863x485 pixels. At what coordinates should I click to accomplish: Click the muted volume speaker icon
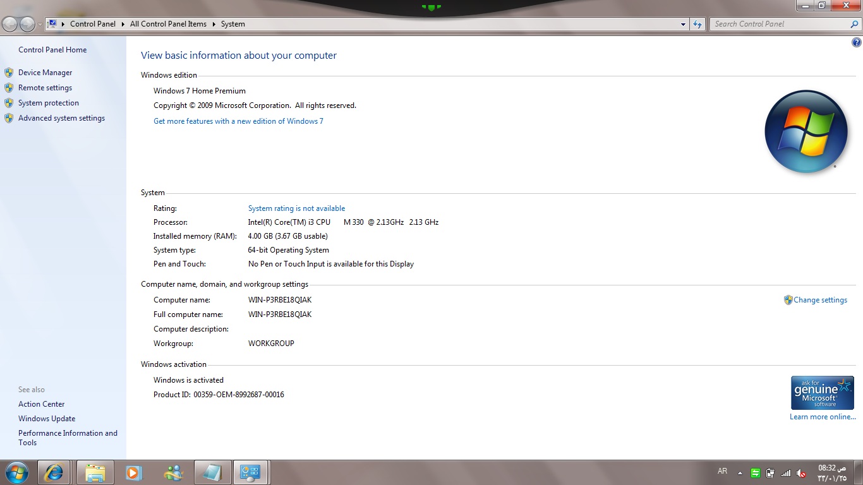coord(801,473)
